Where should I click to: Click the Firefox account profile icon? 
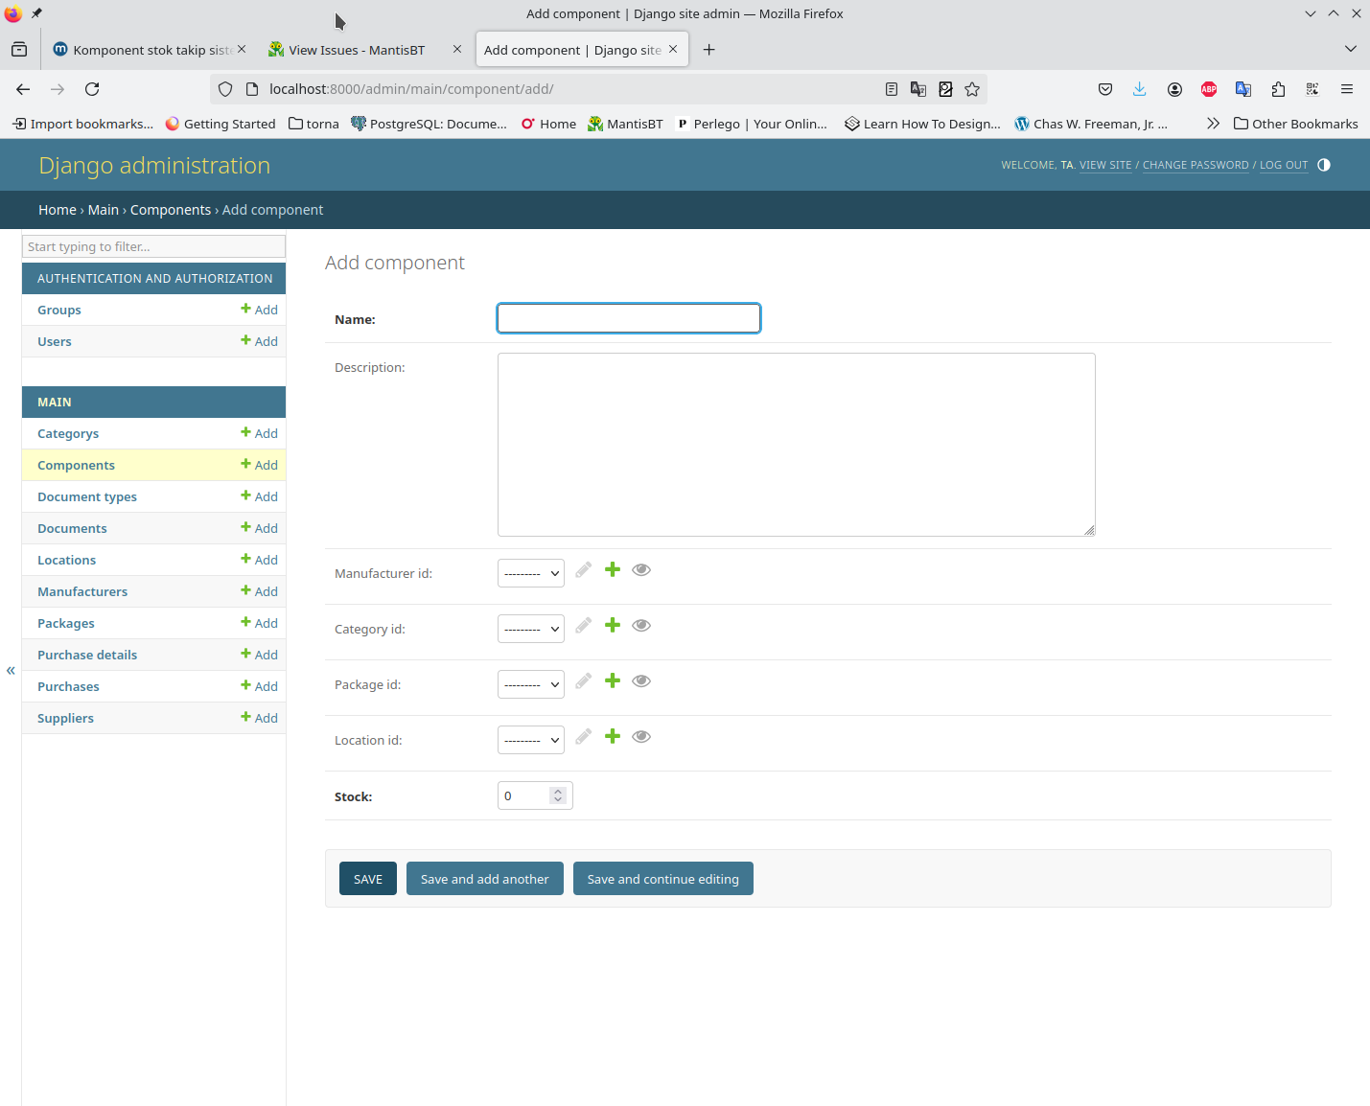tap(1174, 89)
